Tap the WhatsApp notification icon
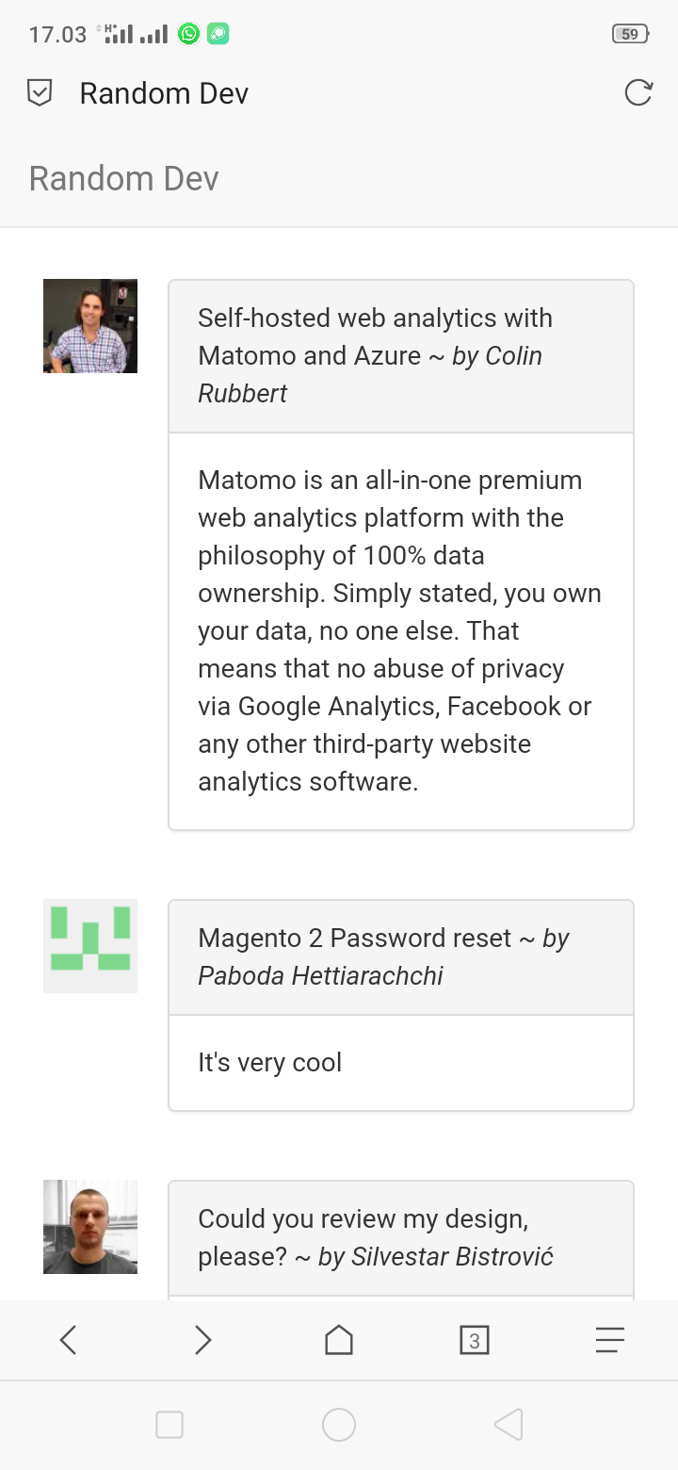The image size is (678, 1470). (x=189, y=35)
